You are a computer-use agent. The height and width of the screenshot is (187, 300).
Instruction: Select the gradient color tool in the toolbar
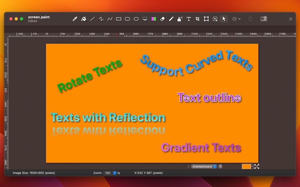point(154,19)
